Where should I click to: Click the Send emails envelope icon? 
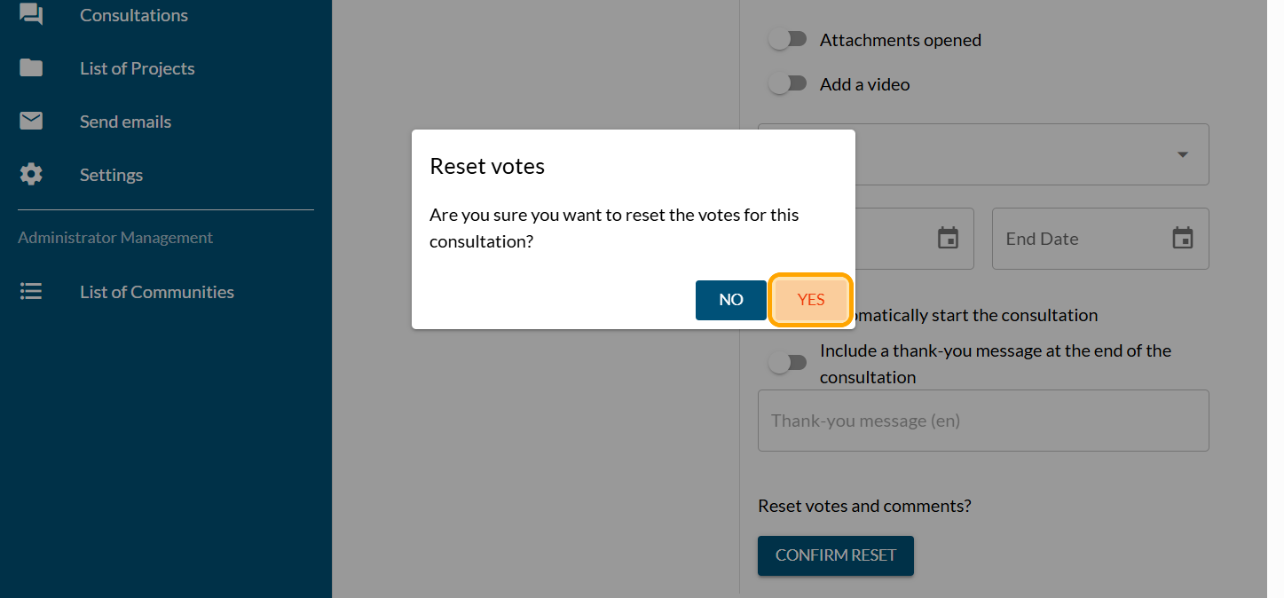click(31, 122)
